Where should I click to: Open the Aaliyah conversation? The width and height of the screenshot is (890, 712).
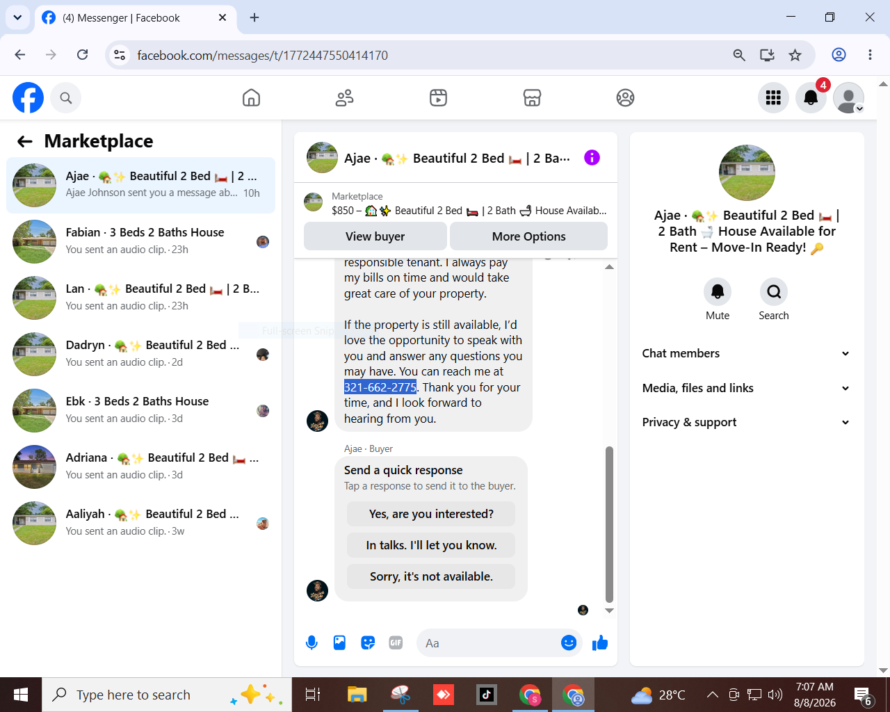[x=141, y=523]
